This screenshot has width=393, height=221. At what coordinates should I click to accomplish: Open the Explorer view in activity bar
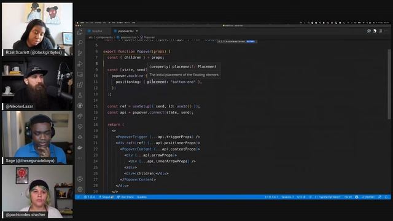click(x=80, y=32)
